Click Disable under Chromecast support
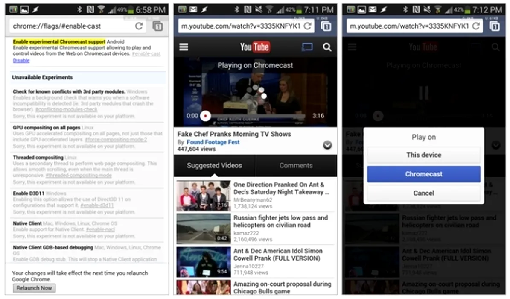510x299 pixels. (x=21, y=61)
